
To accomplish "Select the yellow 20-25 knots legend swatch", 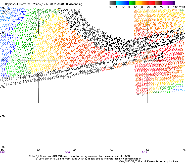I will (x=139, y=3).
